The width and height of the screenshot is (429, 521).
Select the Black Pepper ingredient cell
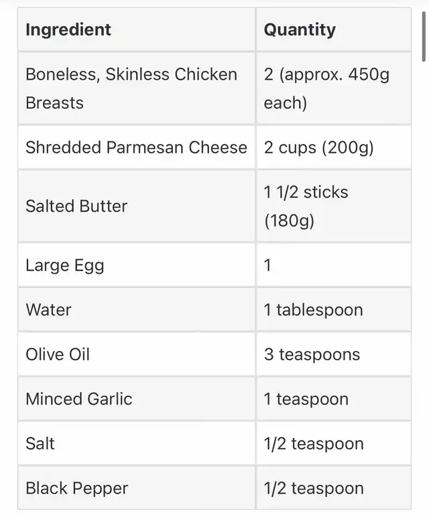pyautogui.click(x=76, y=488)
